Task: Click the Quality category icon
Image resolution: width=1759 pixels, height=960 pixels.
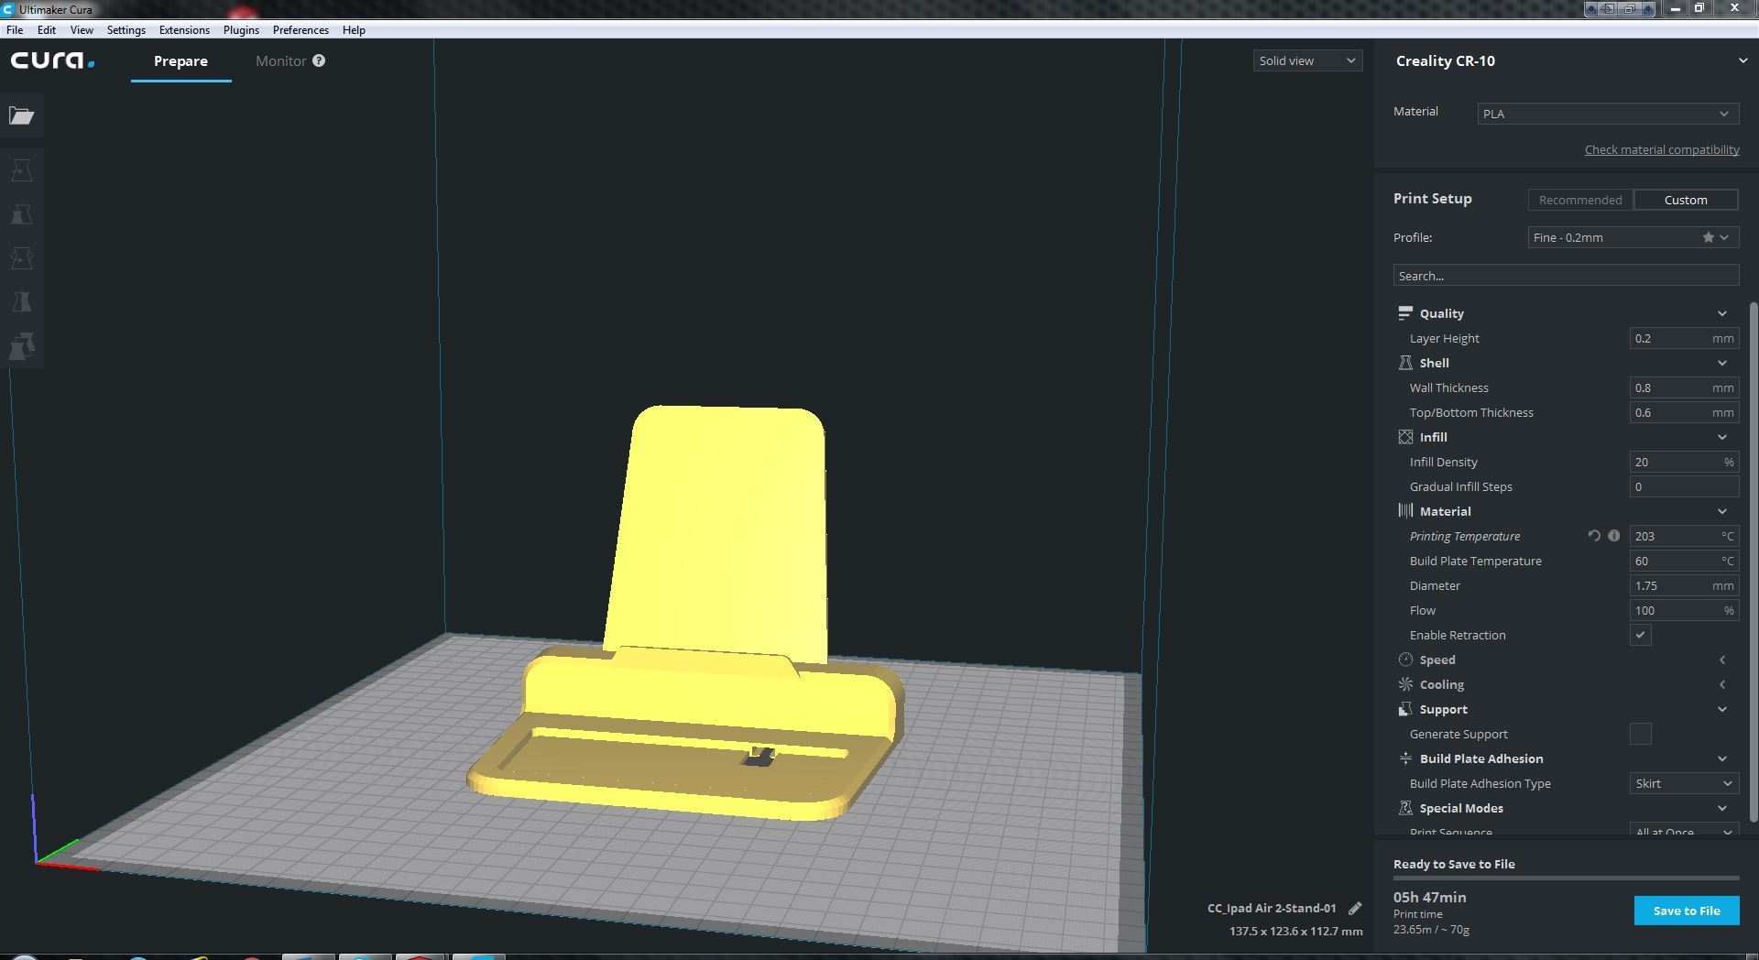Action: [1405, 313]
